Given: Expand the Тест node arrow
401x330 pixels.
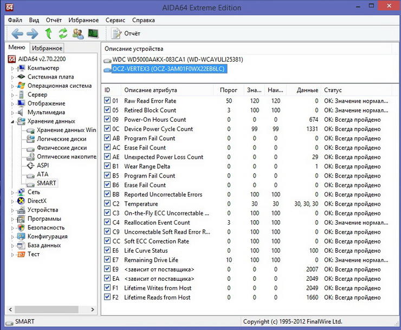Looking at the screenshot, I should 12,255.
